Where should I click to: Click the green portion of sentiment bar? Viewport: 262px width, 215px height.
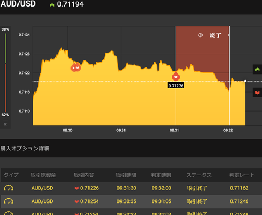click(x=5, y=48)
